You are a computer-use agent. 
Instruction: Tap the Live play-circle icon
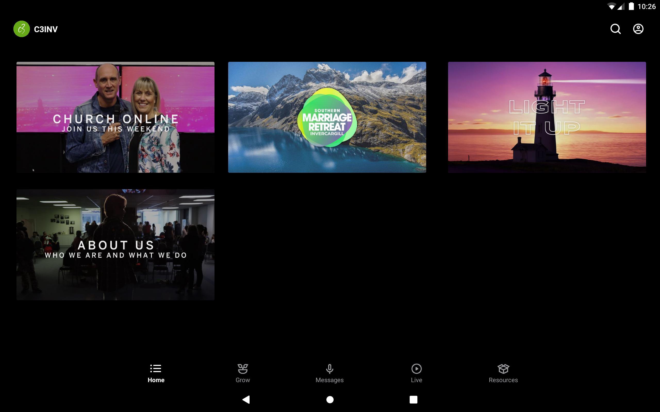[416, 368]
